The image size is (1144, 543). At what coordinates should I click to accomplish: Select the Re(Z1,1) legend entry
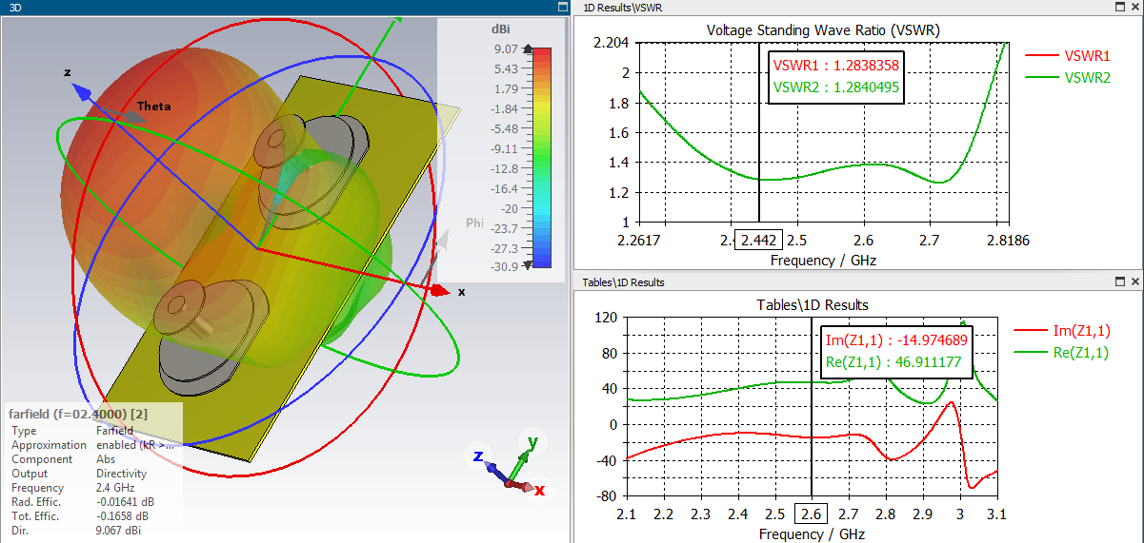[1062, 353]
